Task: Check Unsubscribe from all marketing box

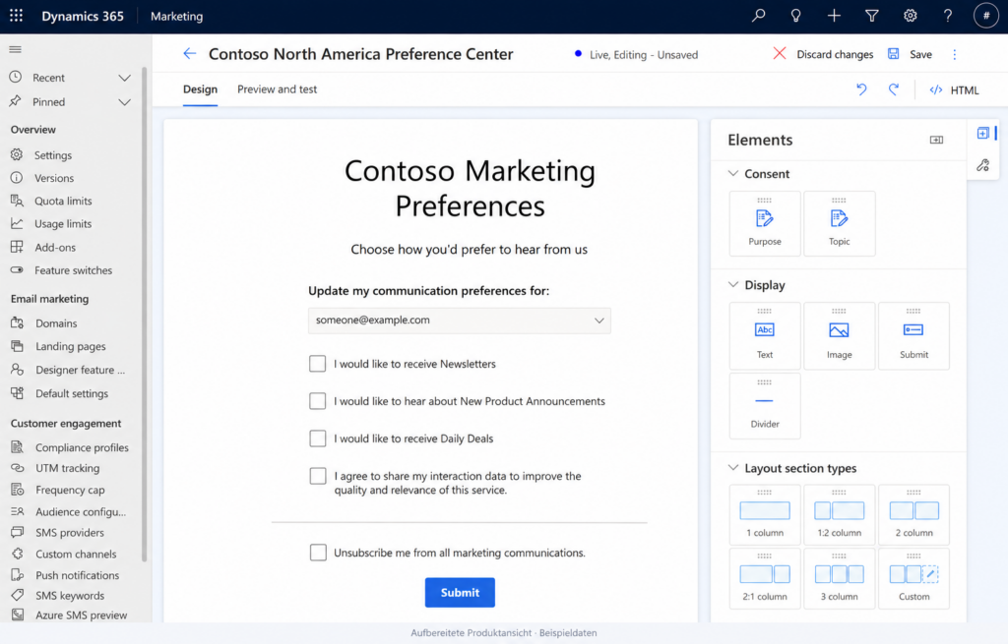Action: point(318,553)
